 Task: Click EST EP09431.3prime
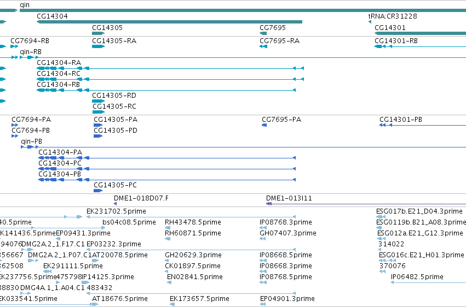83,233
